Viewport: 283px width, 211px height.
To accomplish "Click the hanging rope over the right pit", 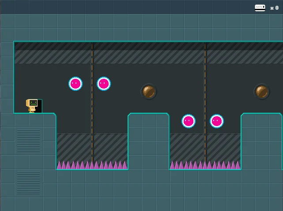I will pos(205,101).
